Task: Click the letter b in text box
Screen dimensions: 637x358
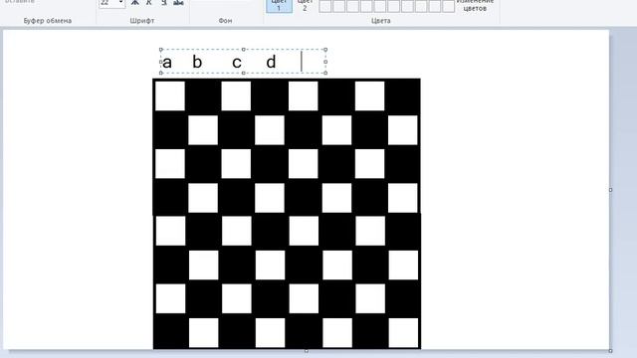Action: click(x=197, y=62)
